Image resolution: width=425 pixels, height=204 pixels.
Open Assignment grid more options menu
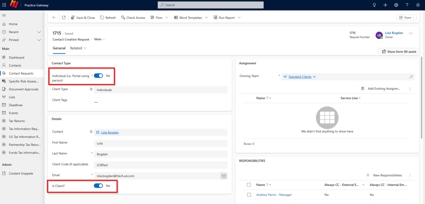tap(410, 89)
